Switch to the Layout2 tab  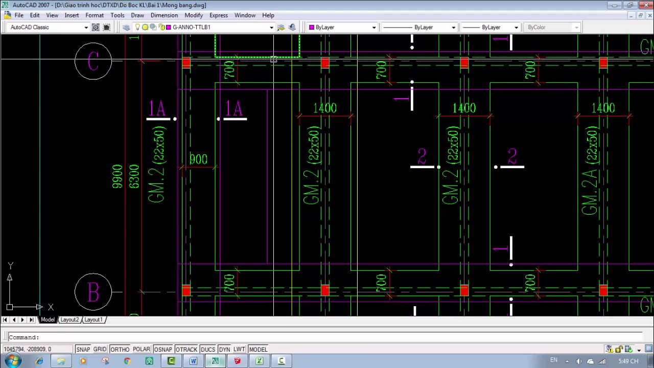pyautogui.click(x=69, y=320)
